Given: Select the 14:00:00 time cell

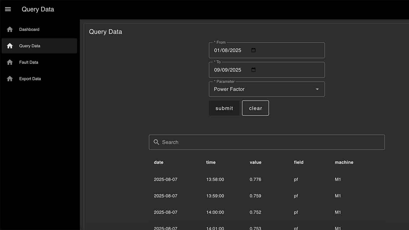Looking at the screenshot, I should click(x=215, y=212).
